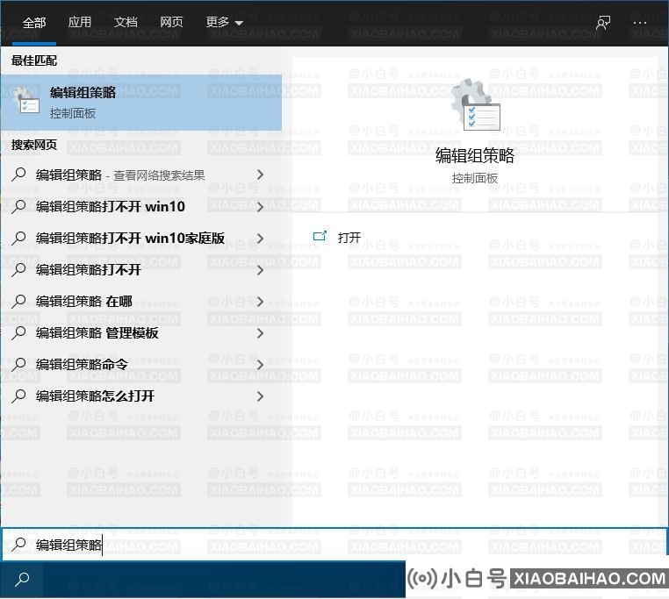
Task: Select suggestion 编辑组策略打不开 win10家庭版
Action: click(x=141, y=239)
